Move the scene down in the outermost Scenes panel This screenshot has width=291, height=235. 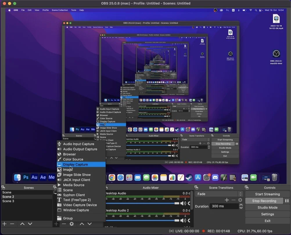pos(30,224)
